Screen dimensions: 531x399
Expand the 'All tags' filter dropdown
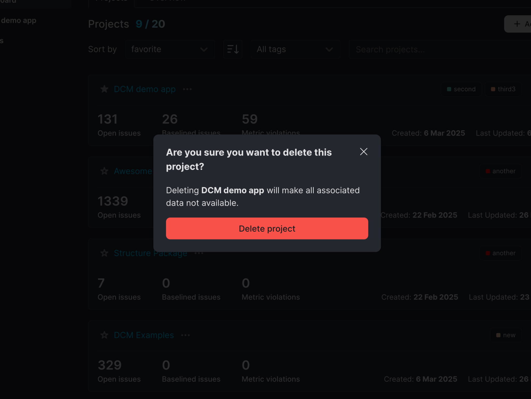tap(295, 49)
